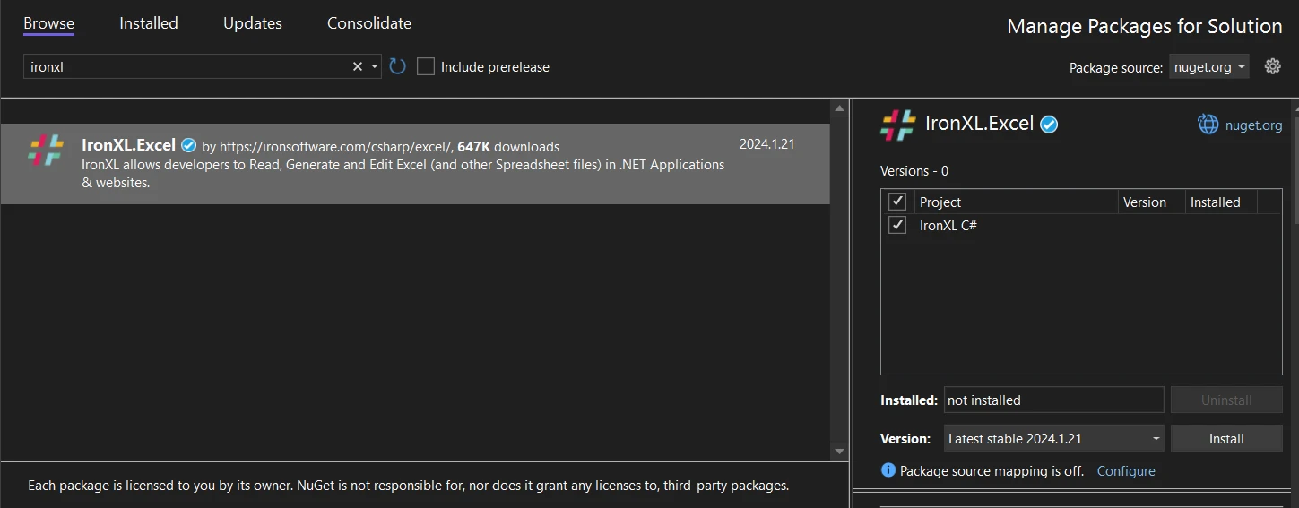
Task: Click the Install button
Action: tap(1225, 439)
